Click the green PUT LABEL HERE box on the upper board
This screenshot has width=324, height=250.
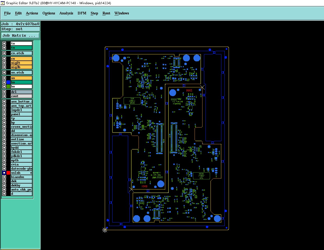132,101
